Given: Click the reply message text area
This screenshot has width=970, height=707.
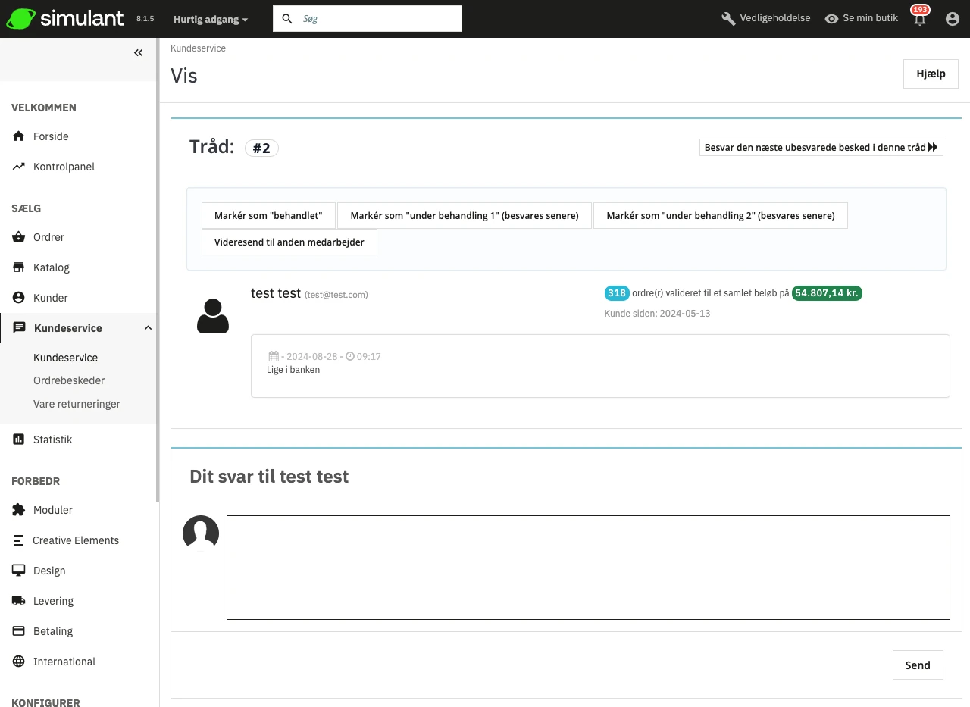Looking at the screenshot, I should pyautogui.click(x=587, y=567).
